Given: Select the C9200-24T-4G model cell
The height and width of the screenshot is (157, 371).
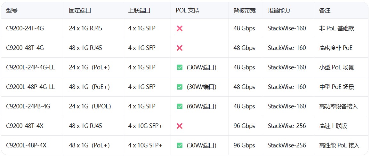Looking at the screenshot, I should pyautogui.click(x=25, y=28).
